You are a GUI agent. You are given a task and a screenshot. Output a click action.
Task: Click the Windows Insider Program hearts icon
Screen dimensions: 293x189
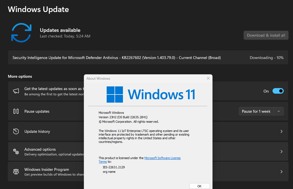(x=16, y=171)
